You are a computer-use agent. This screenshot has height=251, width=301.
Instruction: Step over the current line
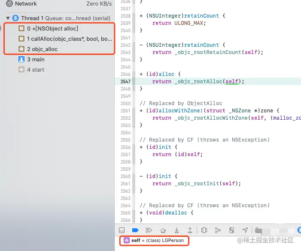(163, 230)
